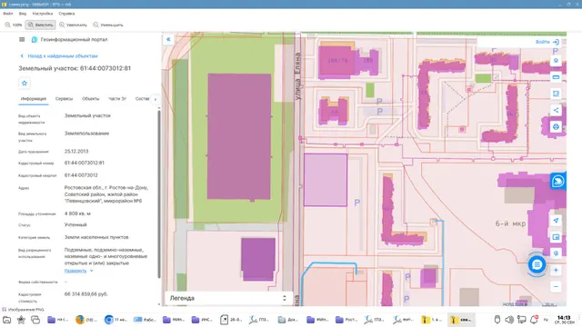The width and height of the screenshot is (582, 327).
Task: Select the highlighted light-purple parcel on map
Action: [326, 180]
